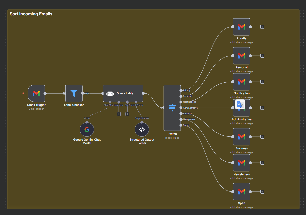Select the Newsletters Gmail node
The image size is (306, 215).
tap(241, 163)
